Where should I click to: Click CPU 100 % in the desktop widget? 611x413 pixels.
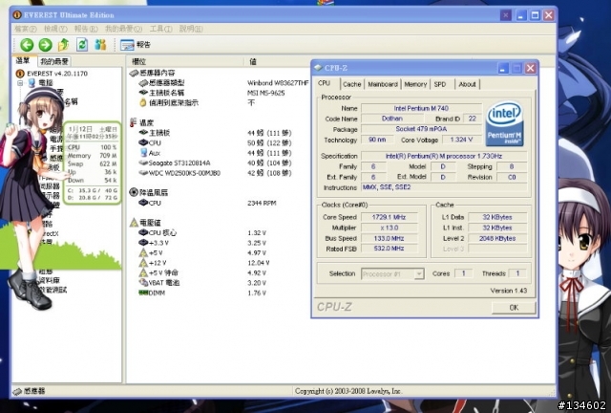click(x=92, y=147)
